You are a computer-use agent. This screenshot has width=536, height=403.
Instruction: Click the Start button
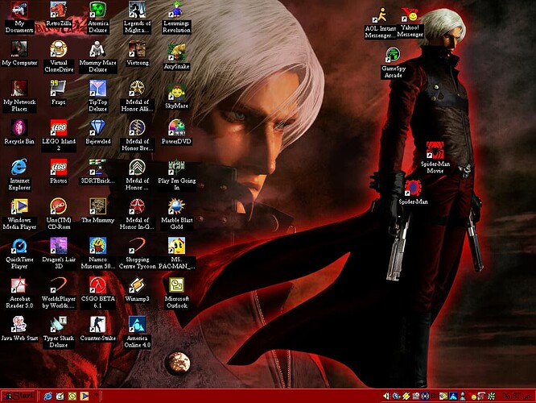tap(19, 397)
